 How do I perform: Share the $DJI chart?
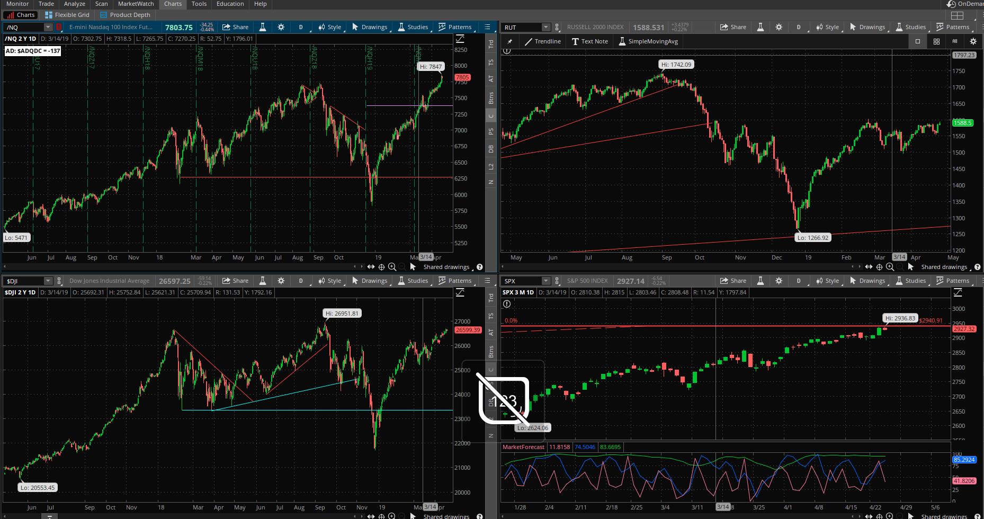[236, 281]
